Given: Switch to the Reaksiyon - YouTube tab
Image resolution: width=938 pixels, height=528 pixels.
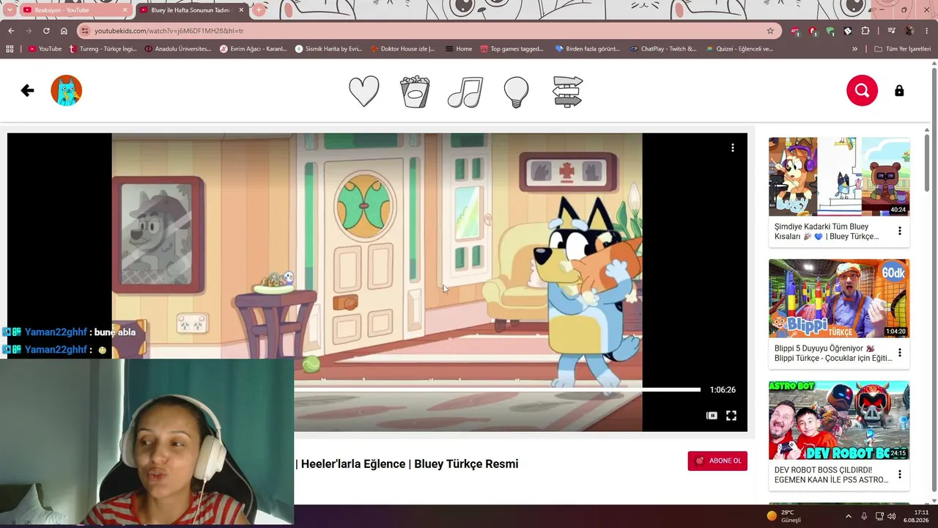Looking at the screenshot, I should pos(73,10).
